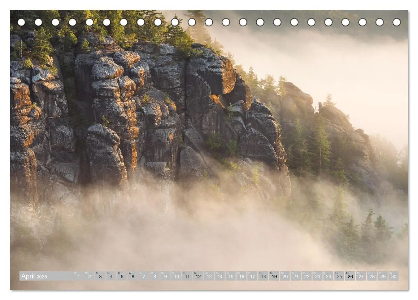Image resolution: width=418 pixels, height=300 pixels.
Task: Select Sunday the 26th date cell
Action: tap(350, 276)
